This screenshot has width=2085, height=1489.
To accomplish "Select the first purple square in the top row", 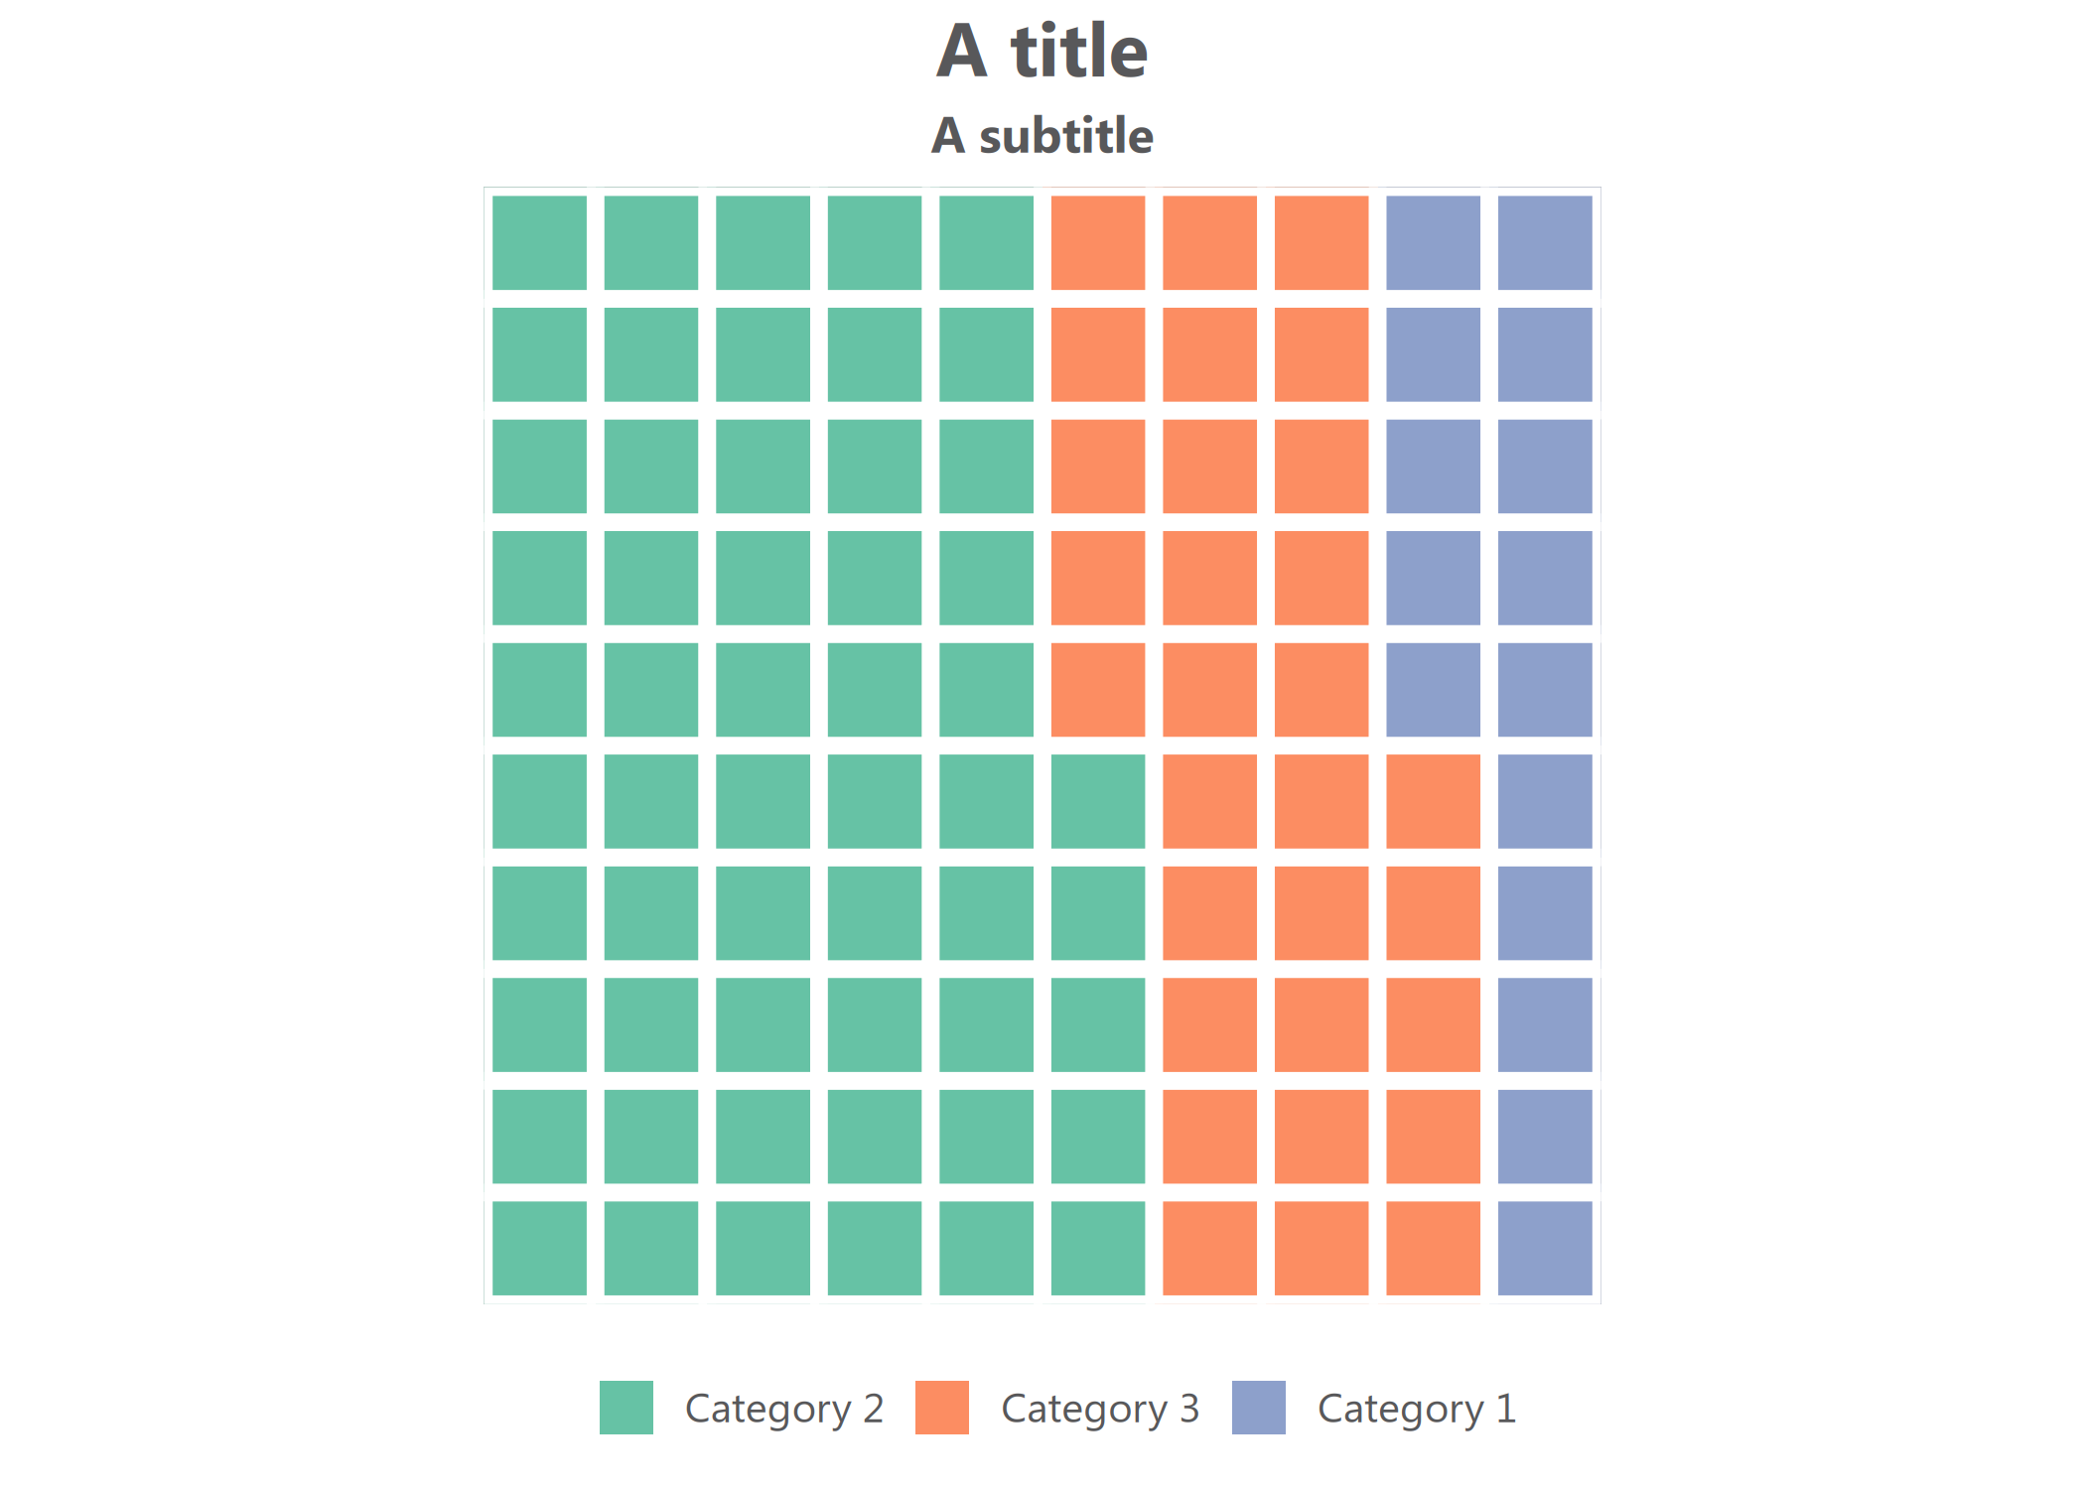I will point(1433,242).
